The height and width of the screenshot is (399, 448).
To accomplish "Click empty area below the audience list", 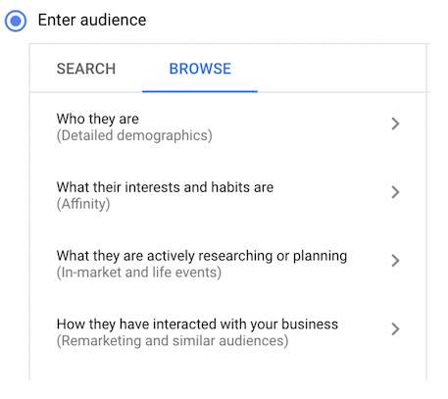I will pos(227,366).
